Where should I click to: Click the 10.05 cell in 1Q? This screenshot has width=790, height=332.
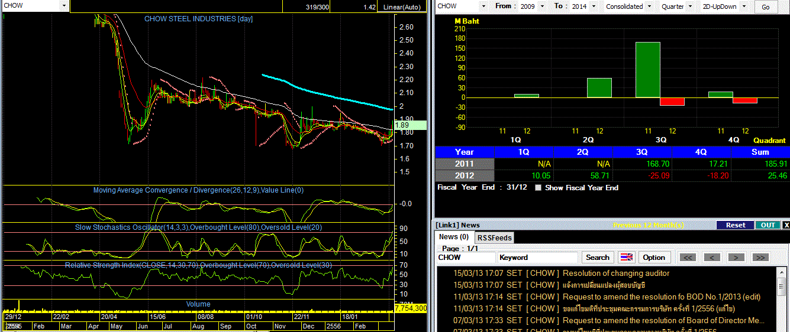[x=524, y=175]
